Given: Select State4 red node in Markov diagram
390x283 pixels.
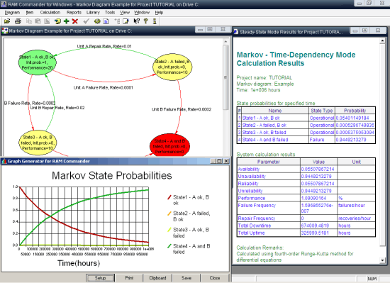Looking at the screenshot, I should tap(169, 146).
